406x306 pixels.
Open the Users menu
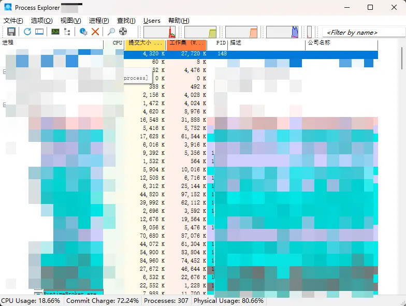(152, 21)
